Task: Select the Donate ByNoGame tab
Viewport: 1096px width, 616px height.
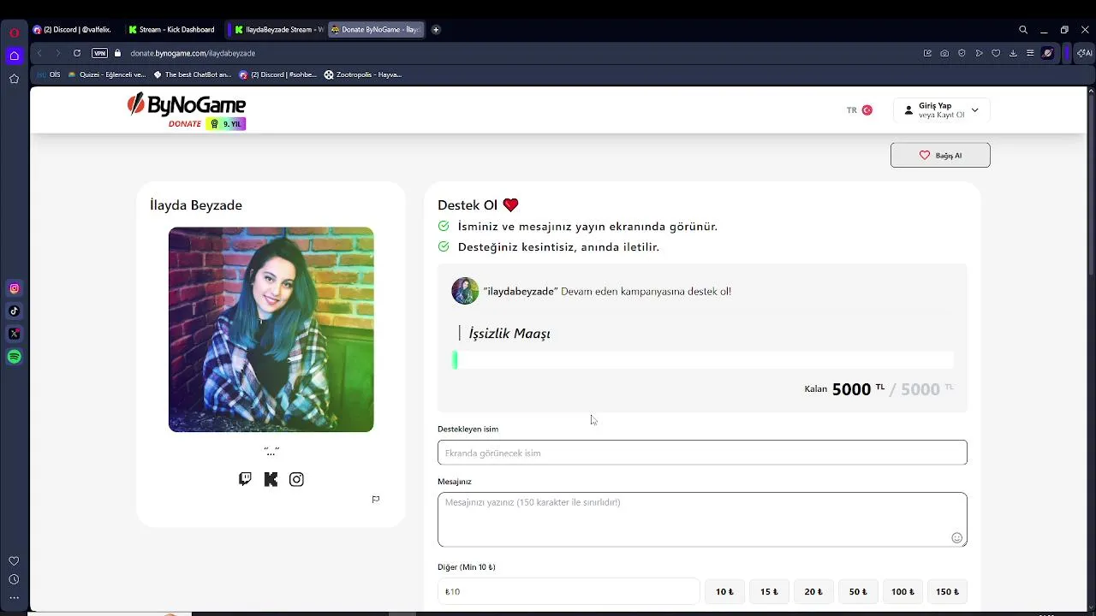Action: click(x=377, y=30)
